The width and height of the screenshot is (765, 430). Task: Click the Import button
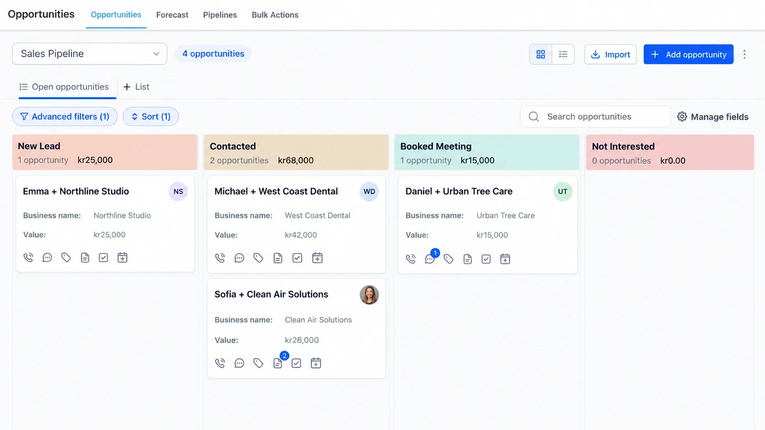(x=610, y=54)
